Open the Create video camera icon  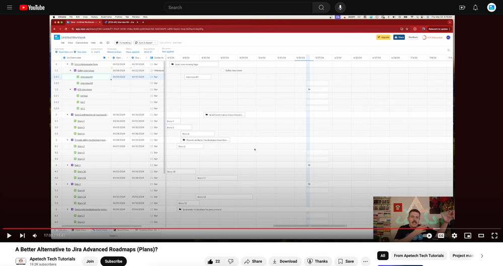coord(462,8)
